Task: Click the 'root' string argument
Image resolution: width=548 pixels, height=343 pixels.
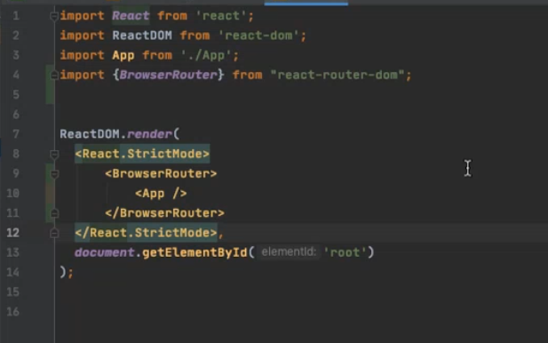Action: pos(345,252)
